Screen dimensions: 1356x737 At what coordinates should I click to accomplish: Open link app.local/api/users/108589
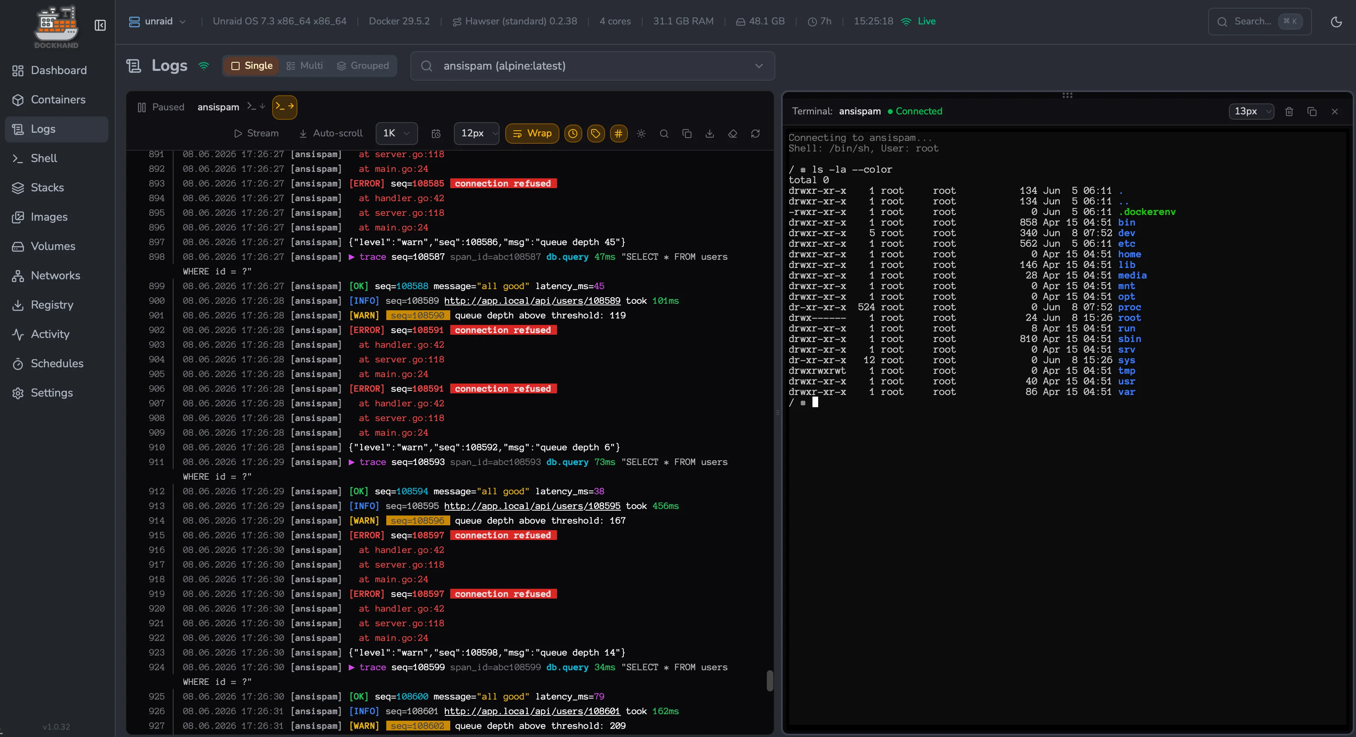click(x=532, y=301)
